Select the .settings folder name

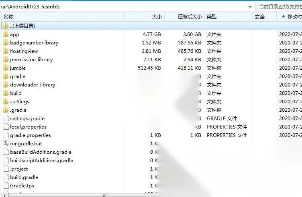point(20,102)
